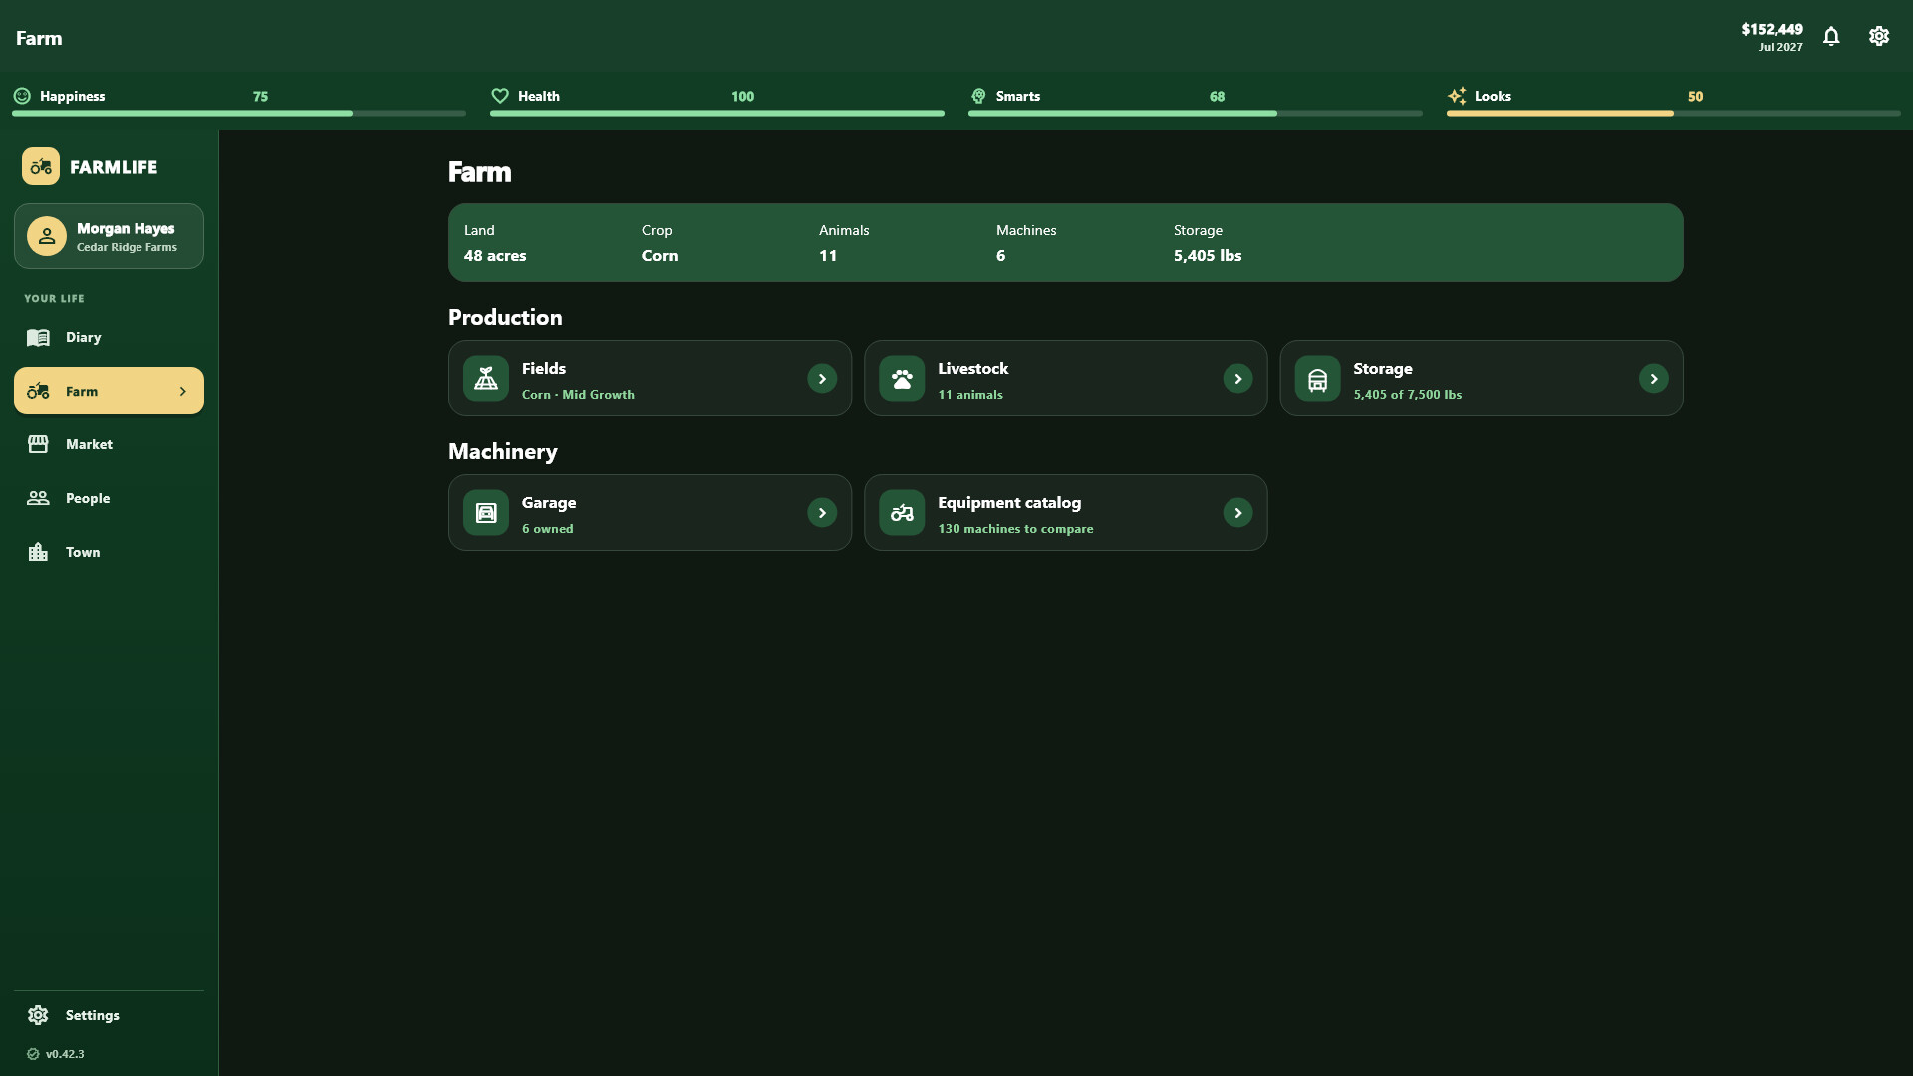This screenshot has width=1913, height=1076.
Task: Click the Looks sparkle icon
Action: [x=1457, y=96]
